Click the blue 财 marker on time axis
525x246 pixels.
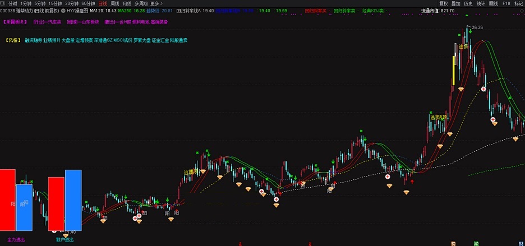tap(521, 244)
